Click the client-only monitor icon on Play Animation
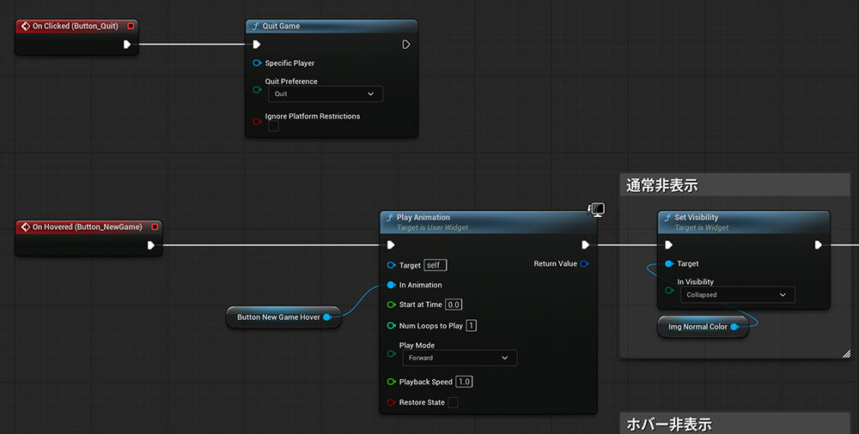This screenshot has width=859, height=434. click(x=596, y=209)
